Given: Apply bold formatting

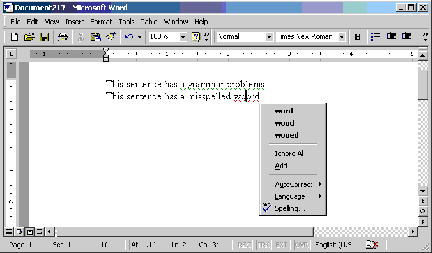Looking at the screenshot, I should point(357,36).
